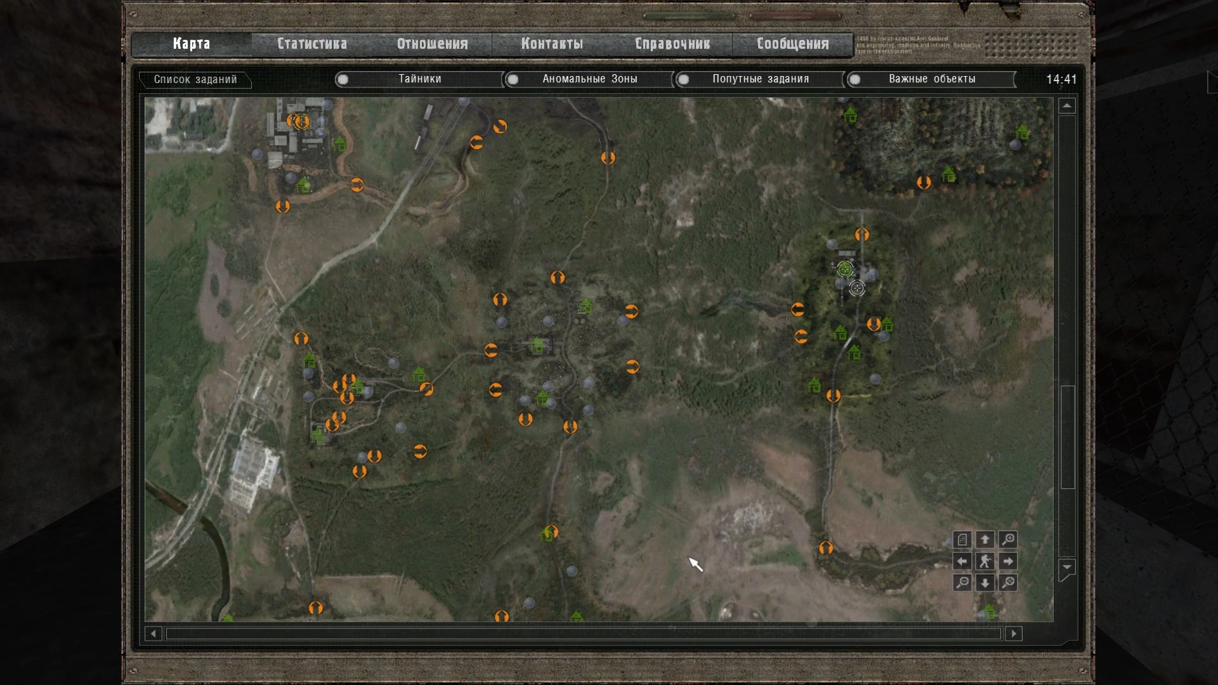Select orange marker in the dark northeast forest
The height and width of the screenshot is (685, 1218).
(x=924, y=183)
